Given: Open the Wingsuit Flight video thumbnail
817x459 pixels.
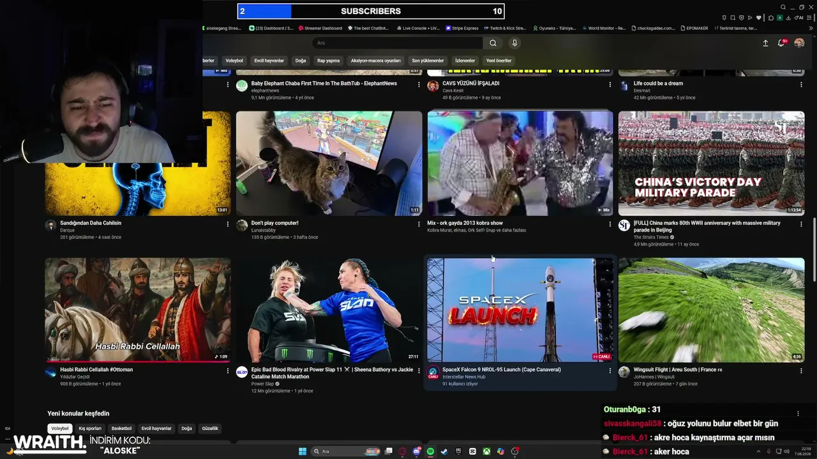Looking at the screenshot, I should tap(711, 310).
